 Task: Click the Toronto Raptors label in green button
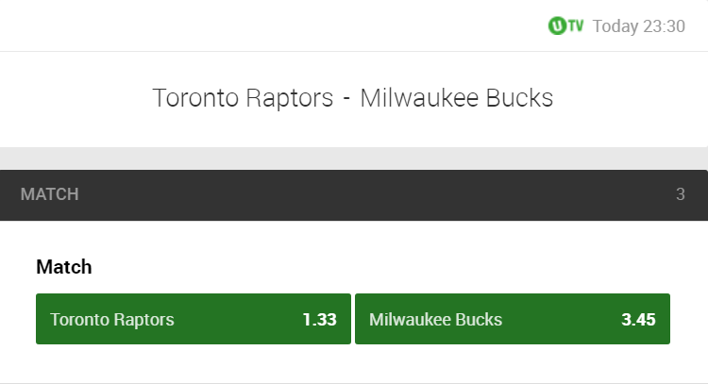tap(112, 319)
